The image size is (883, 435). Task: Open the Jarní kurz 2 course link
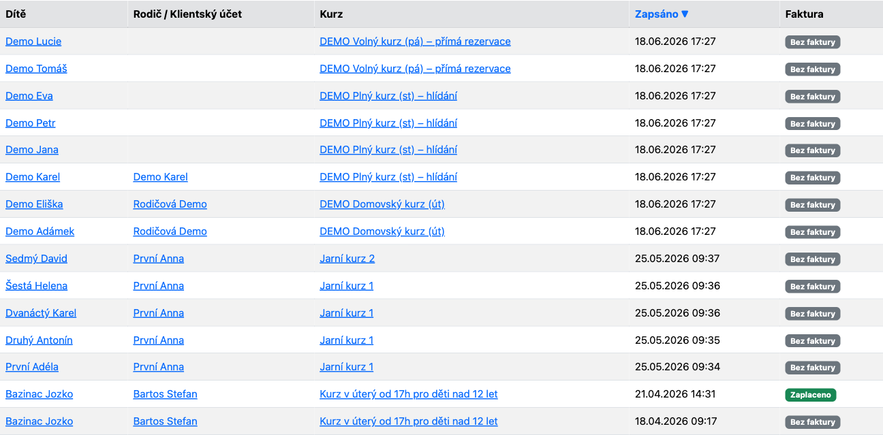coord(347,259)
